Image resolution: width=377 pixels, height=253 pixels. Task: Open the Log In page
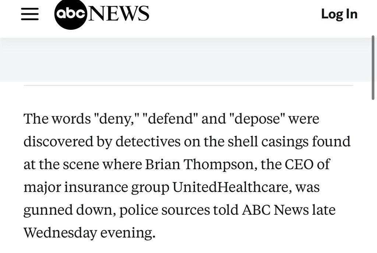339,14
